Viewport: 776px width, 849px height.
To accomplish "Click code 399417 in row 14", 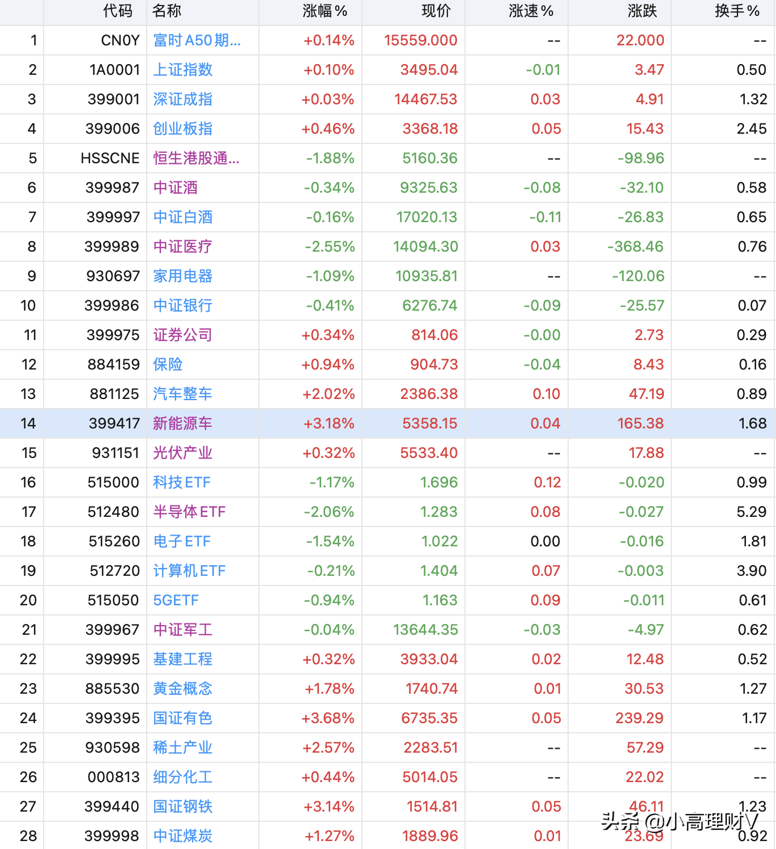I will tap(114, 423).
